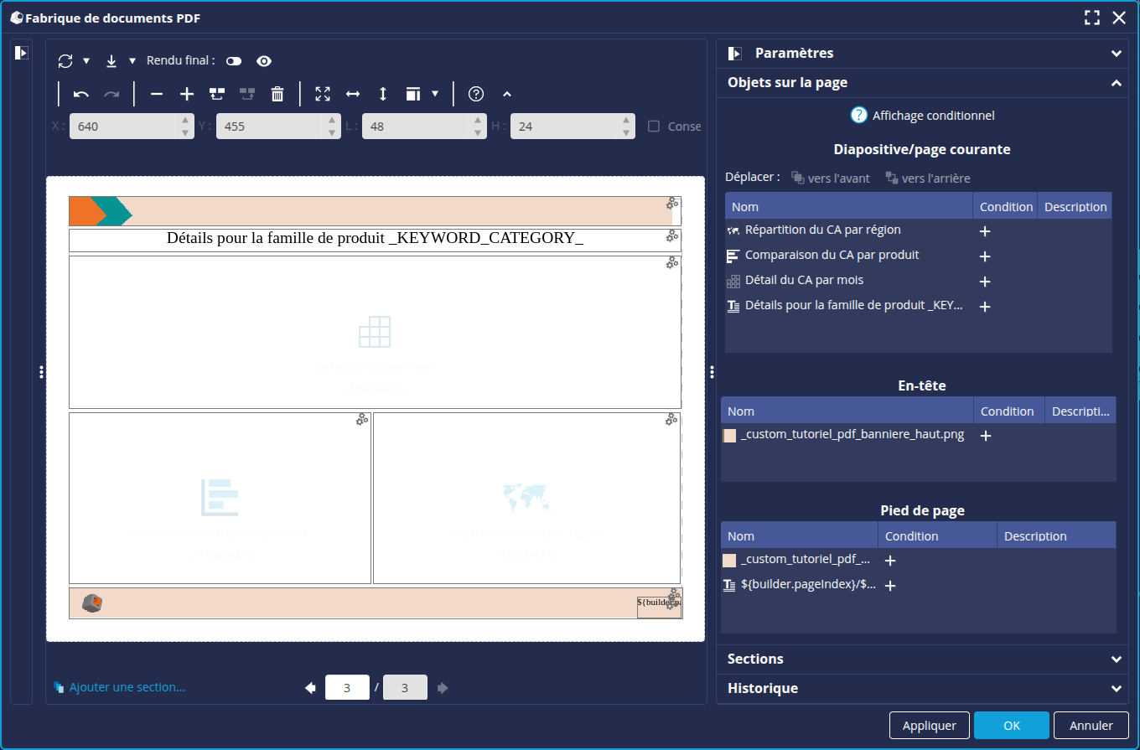
Task: Click the four-arrow fit to page icon
Action: pyautogui.click(x=323, y=94)
